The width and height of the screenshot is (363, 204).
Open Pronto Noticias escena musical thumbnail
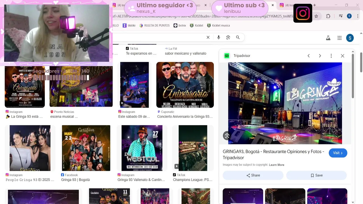pos(81,86)
